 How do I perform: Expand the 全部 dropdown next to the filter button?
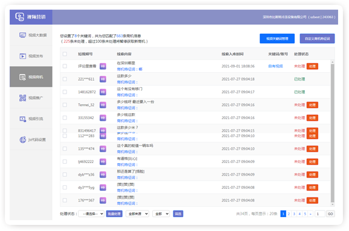[161, 214]
